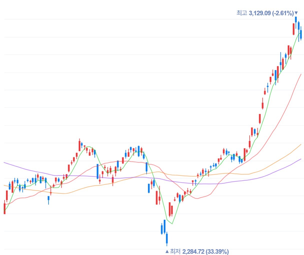Click the left start of the purple moving average line
The image size is (304, 255).
(5, 163)
